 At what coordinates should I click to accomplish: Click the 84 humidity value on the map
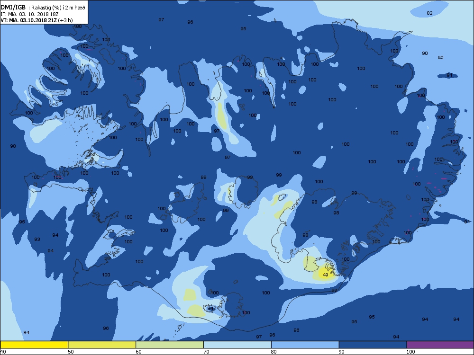pos(26,332)
